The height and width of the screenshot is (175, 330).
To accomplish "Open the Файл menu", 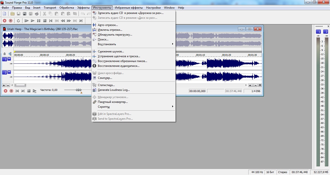I will [x=5, y=8].
